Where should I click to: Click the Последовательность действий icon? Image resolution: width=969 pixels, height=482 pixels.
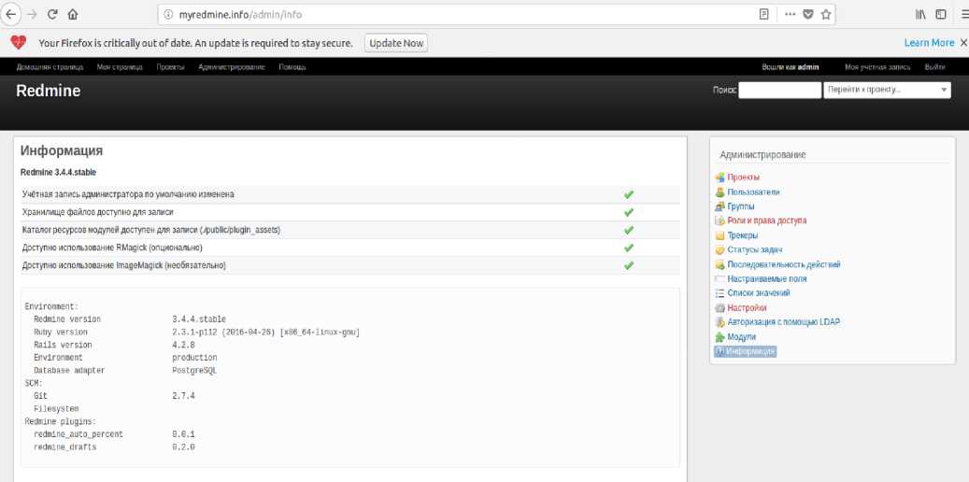click(x=720, y=264)
